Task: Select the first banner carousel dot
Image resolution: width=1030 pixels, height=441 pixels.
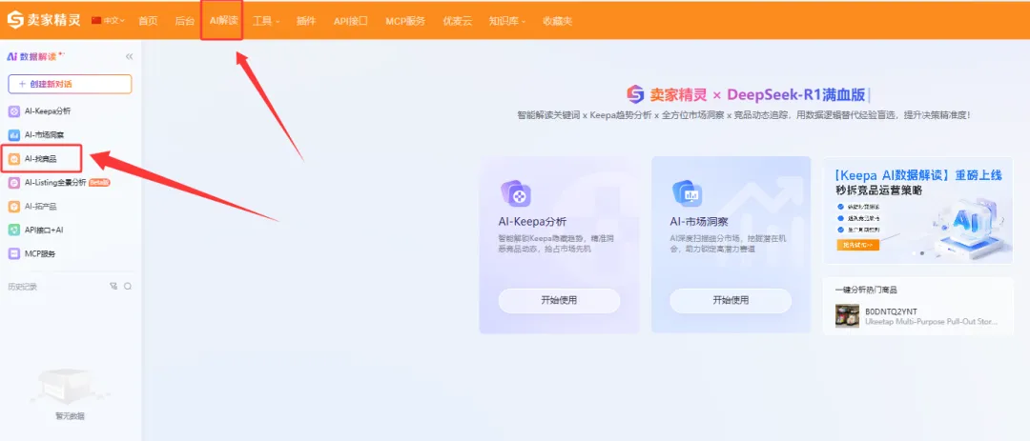Action: pyautogui.click(x=914, y=252)
